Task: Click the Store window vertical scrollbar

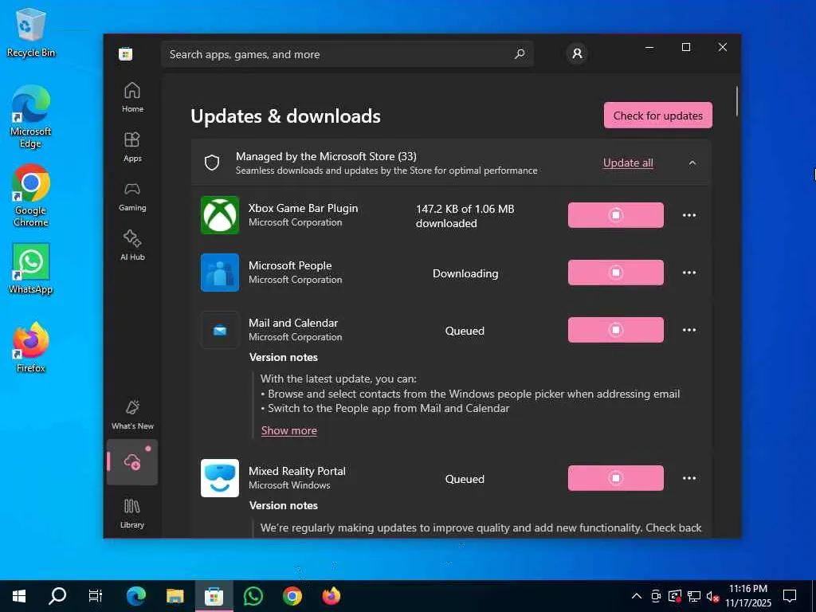Action: pyautogui.click(x=737, y=101)
